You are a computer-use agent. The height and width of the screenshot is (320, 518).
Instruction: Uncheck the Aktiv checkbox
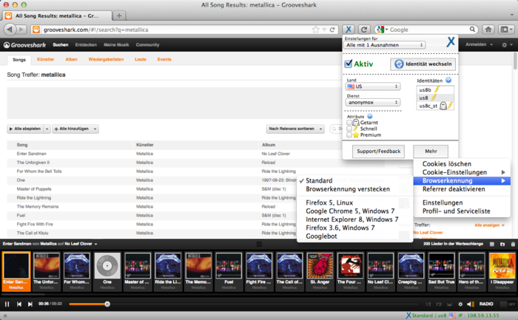coord(349,64)
